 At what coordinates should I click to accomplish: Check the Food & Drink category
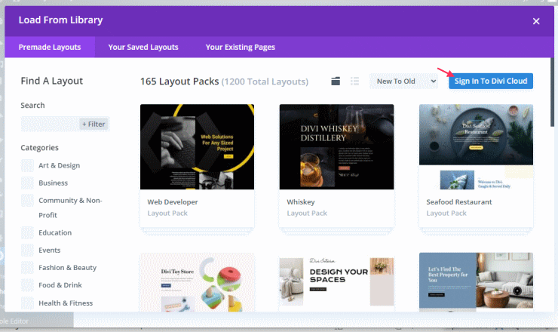27,285
